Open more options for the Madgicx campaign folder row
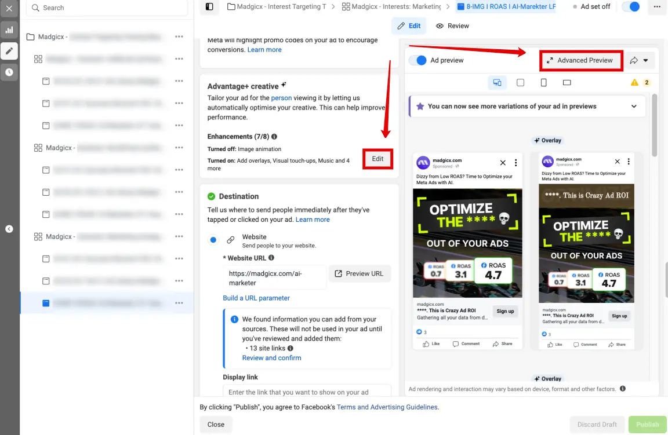This screenshot has height=435, width=668. click(179, 36)
